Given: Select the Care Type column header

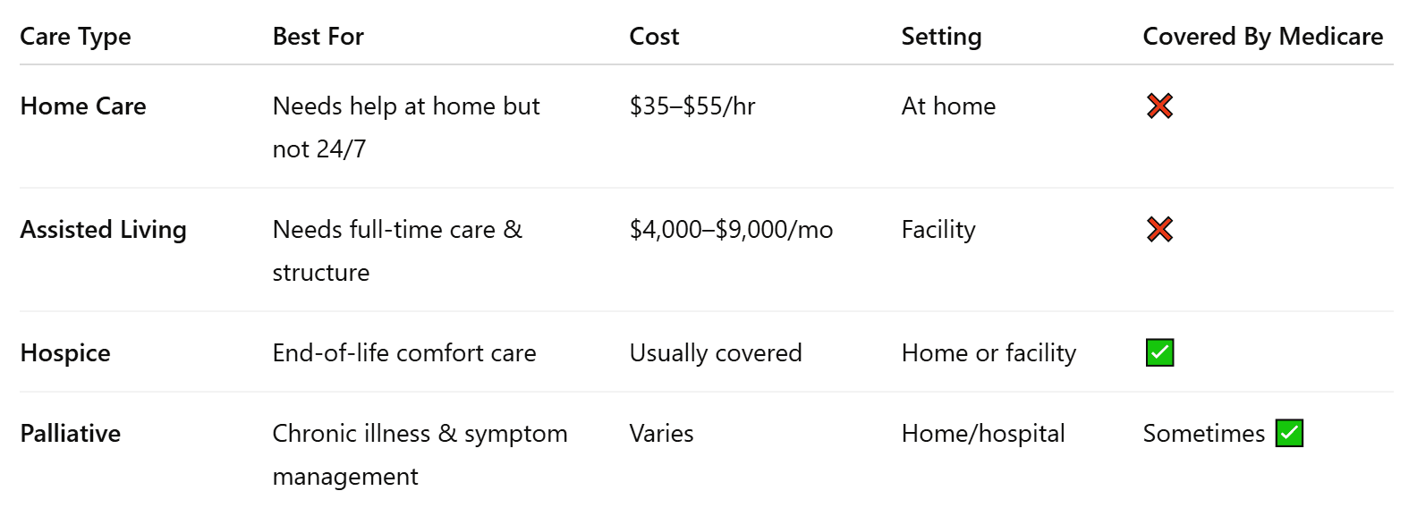Looking at the screenshot, I should pos(75,37).
